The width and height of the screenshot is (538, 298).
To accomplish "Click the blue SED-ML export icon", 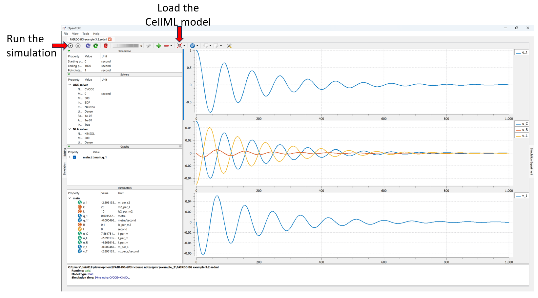I will tap(193, 46).
